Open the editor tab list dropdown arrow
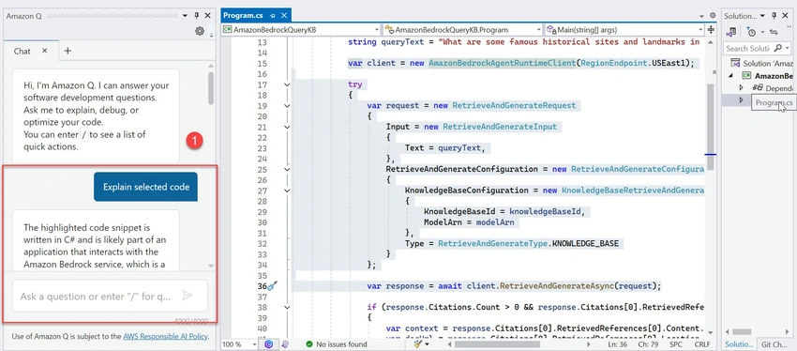 click(702, 16)
